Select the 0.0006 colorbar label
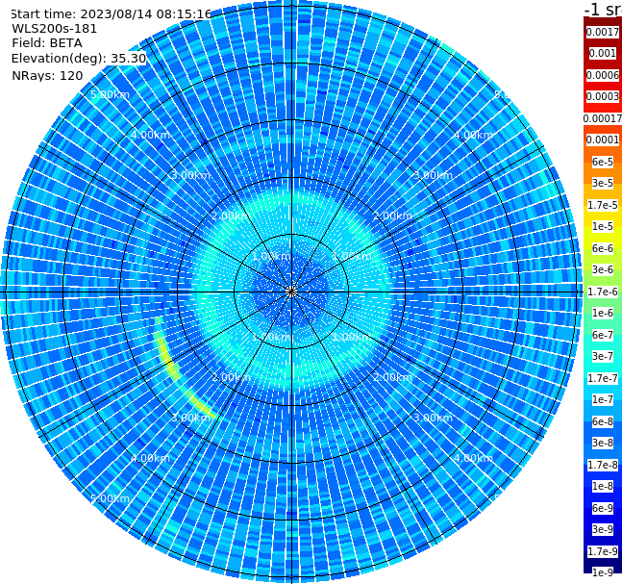This screenshot has height=584, width=622. (603, 75)
